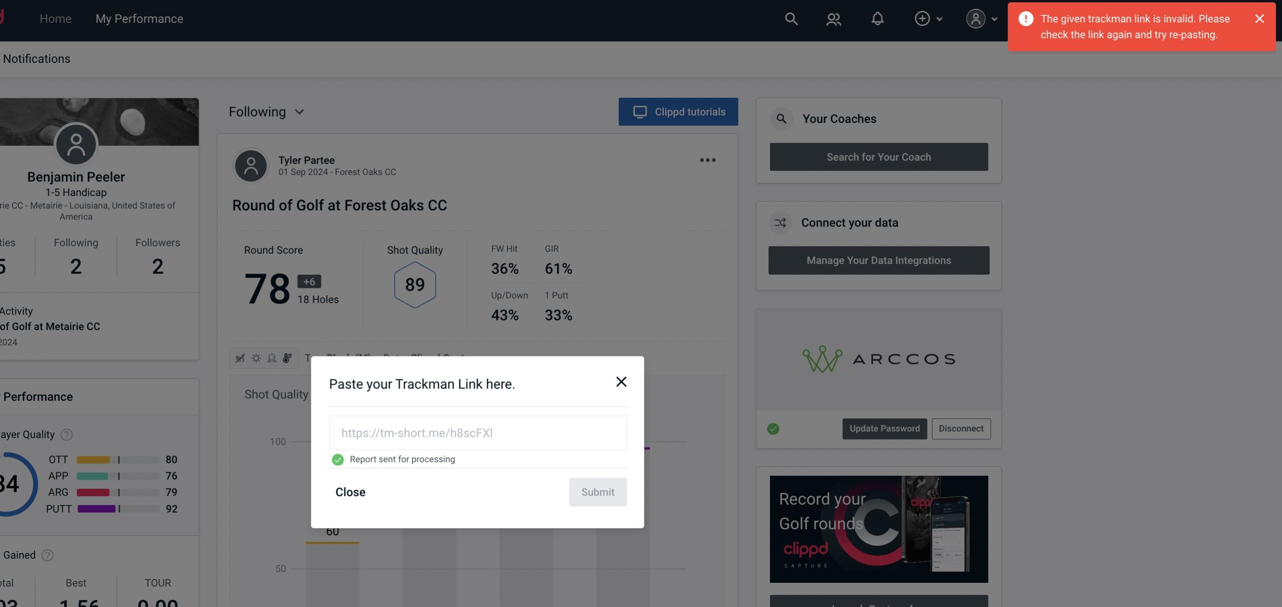Click the Clippd tutorials button

(679, 111)
